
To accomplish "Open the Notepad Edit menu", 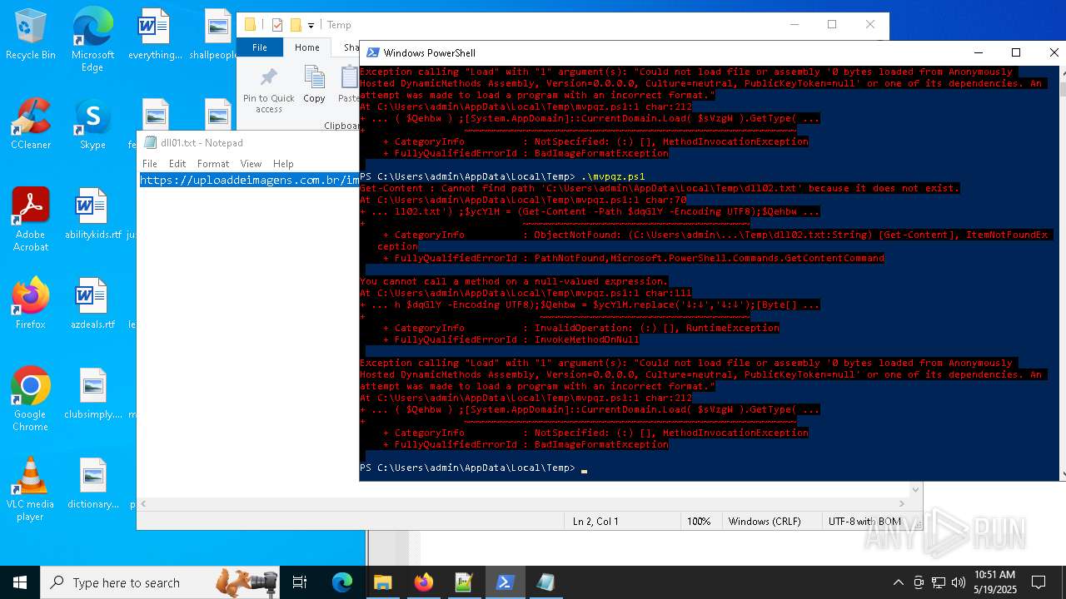I will (177, 164).
